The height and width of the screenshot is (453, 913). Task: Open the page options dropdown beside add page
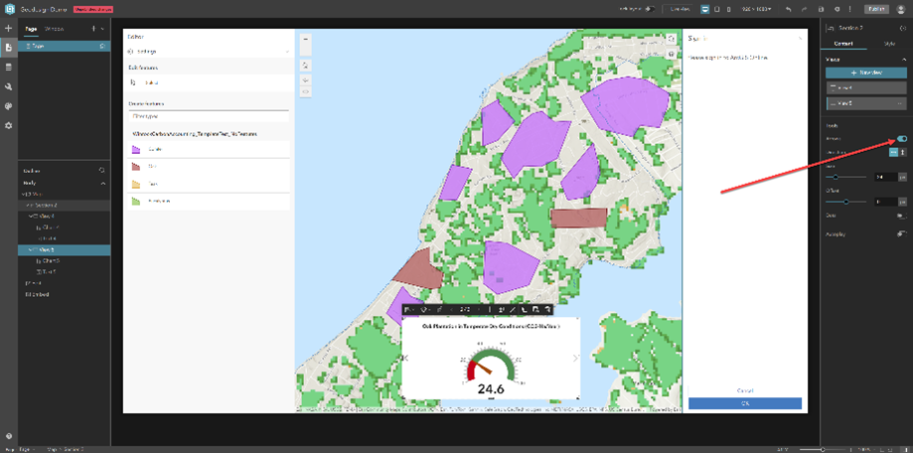tap(102, 29)
